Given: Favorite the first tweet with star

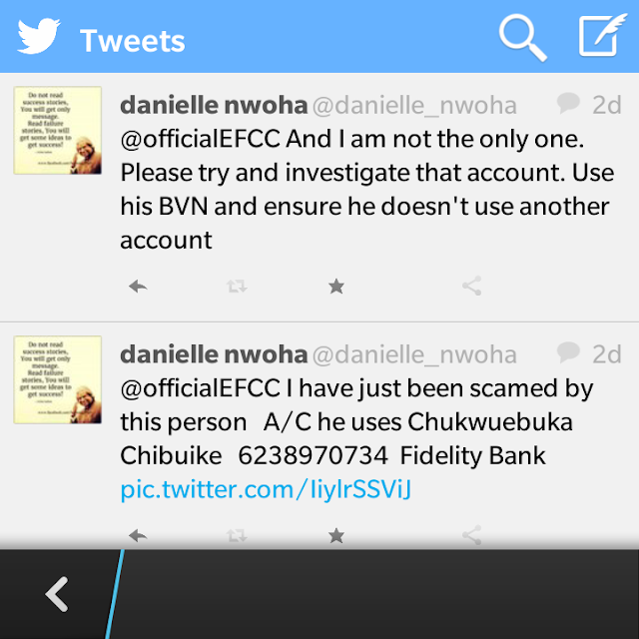Looking at the screenshot, I should coord(336,287).
